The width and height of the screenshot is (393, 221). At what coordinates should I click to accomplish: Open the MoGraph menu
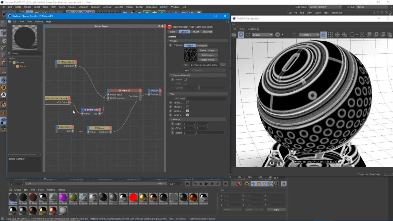[83, 7]
